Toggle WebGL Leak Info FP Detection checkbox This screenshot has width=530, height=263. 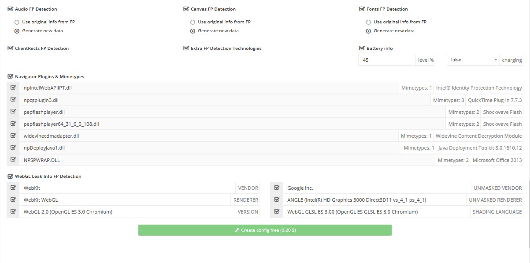coord(11,177)
